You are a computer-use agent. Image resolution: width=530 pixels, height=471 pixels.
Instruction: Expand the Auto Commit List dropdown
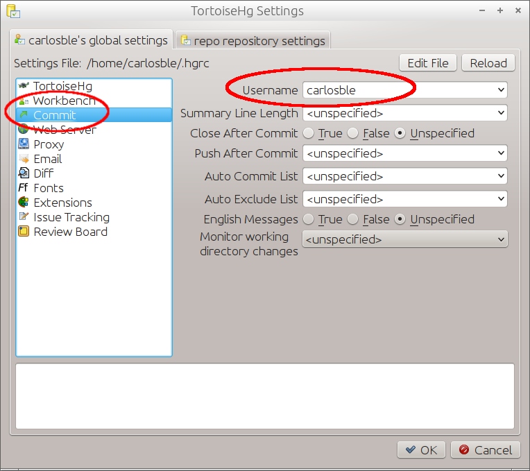501,176
